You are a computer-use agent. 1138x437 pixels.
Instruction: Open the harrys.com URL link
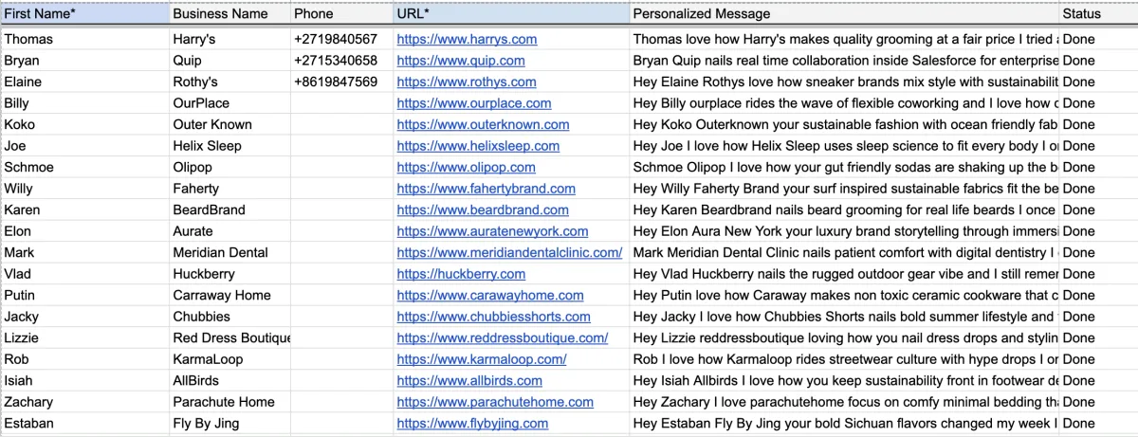point(467,39)
